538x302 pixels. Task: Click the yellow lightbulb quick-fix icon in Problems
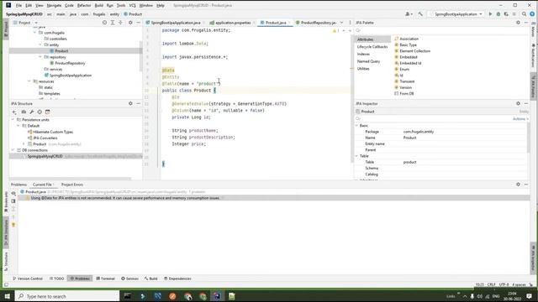[13, 225]
